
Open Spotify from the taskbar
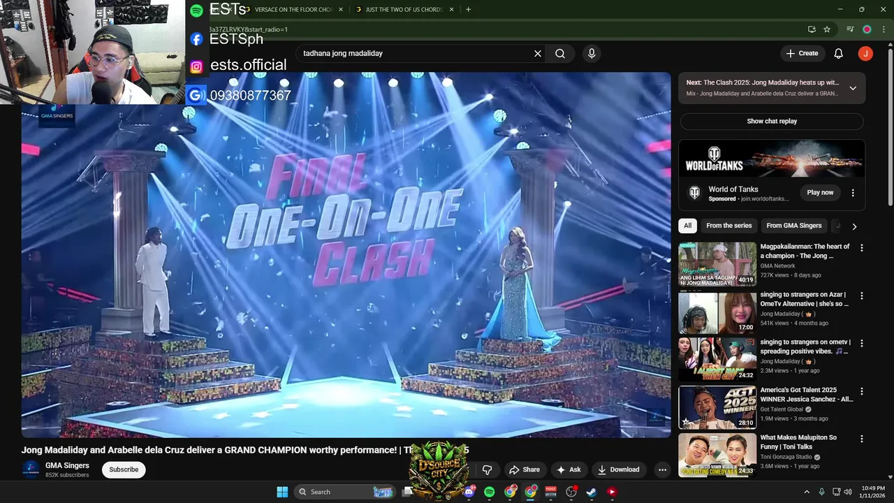click(490, 492)
